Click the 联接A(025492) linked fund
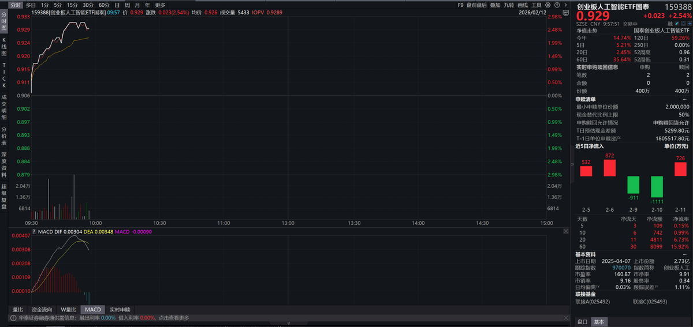The image size is (693, 327). tap(593, 302)
